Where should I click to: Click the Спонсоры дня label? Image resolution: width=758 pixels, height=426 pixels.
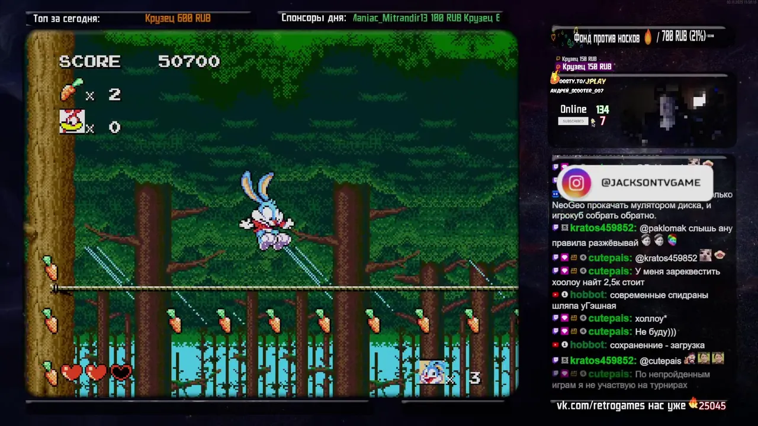coord(313,18)
